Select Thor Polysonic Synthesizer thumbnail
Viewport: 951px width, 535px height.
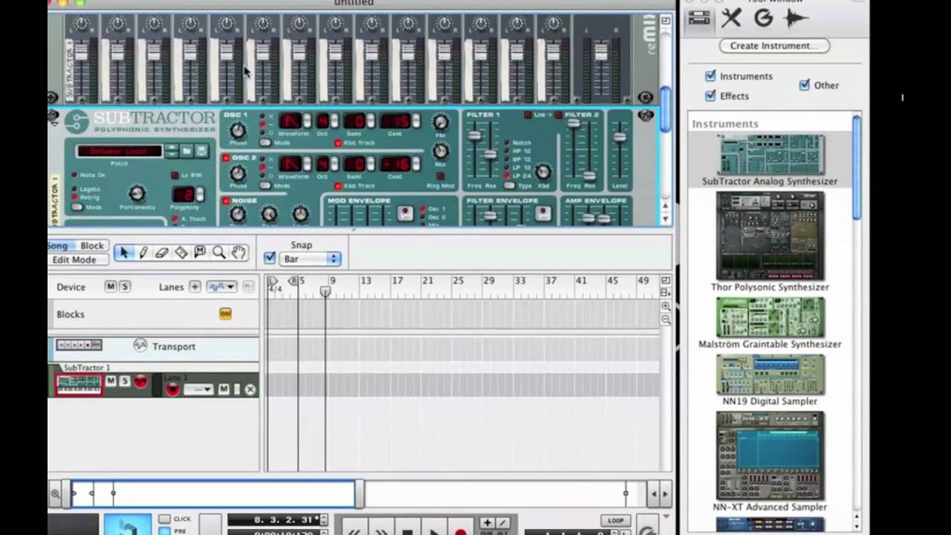(770, 236)
